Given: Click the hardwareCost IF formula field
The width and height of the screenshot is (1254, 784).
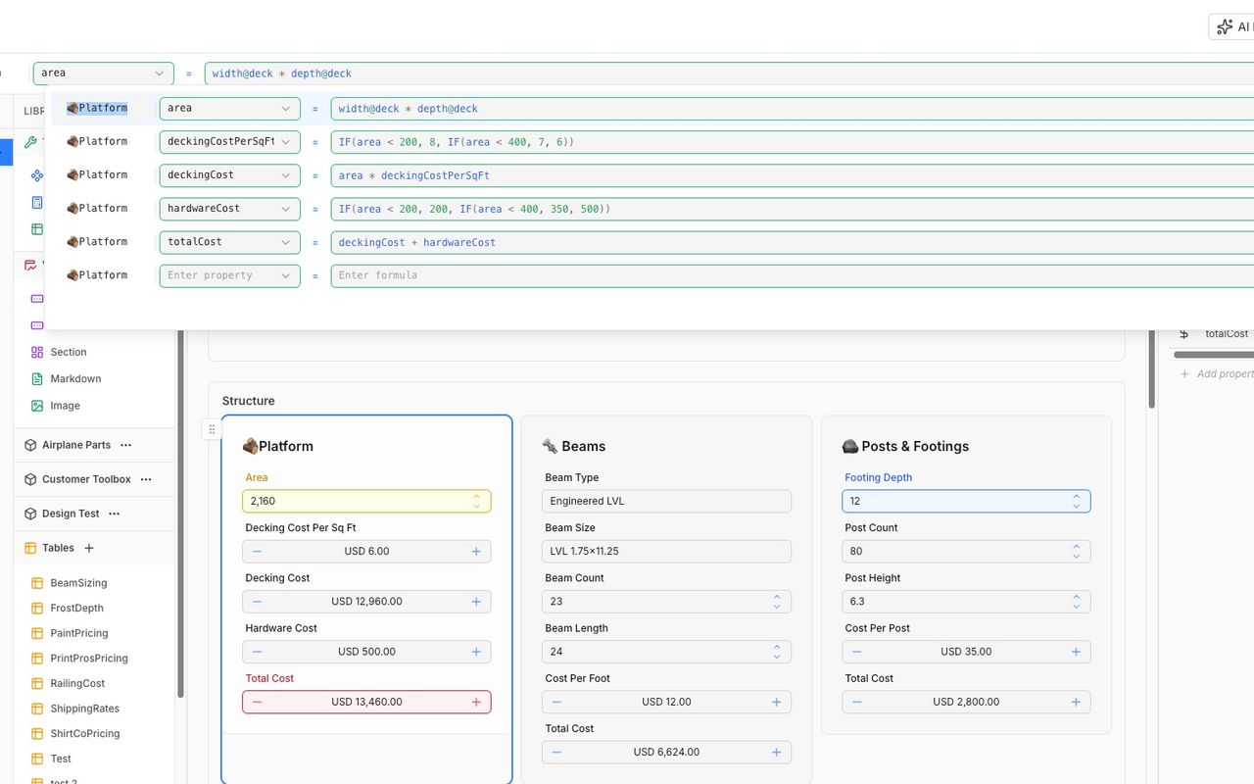Looking at the screenshot, I should [x=792, y=209].
